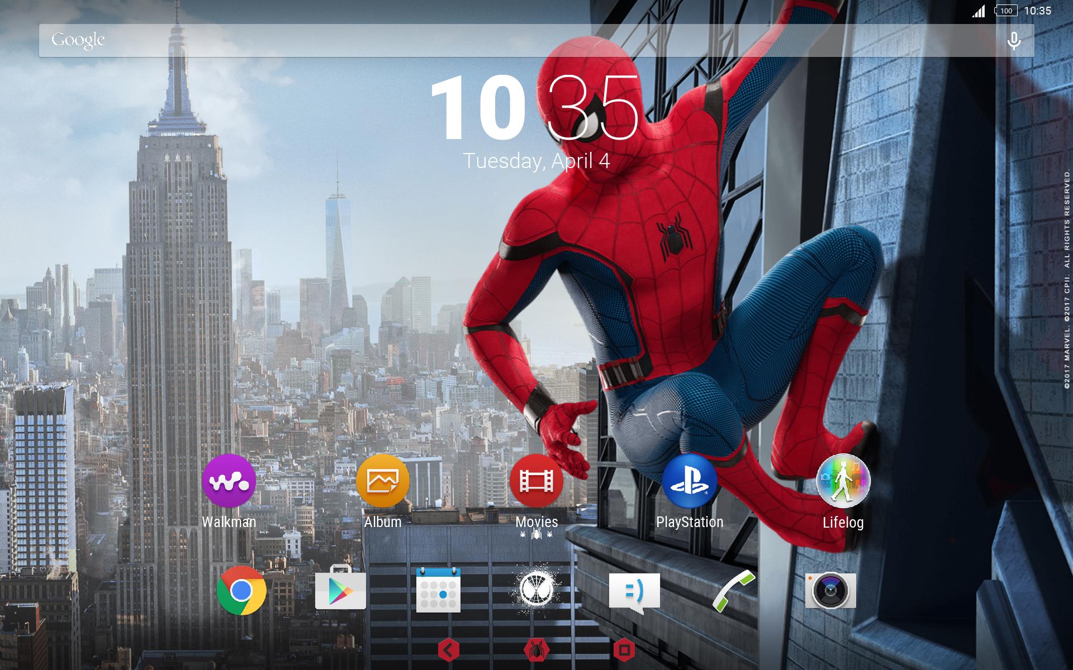This screenshot has width=1073, height=670.
Task: Tap the large 10:35 clock widget
Action: pos(534,108)
